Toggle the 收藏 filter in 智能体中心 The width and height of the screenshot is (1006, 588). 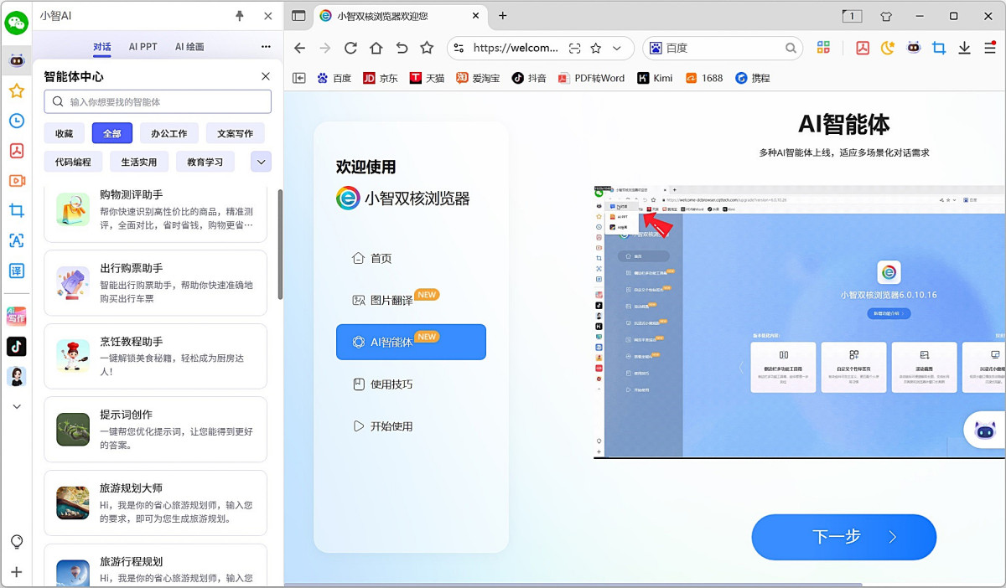coord(65,132)
